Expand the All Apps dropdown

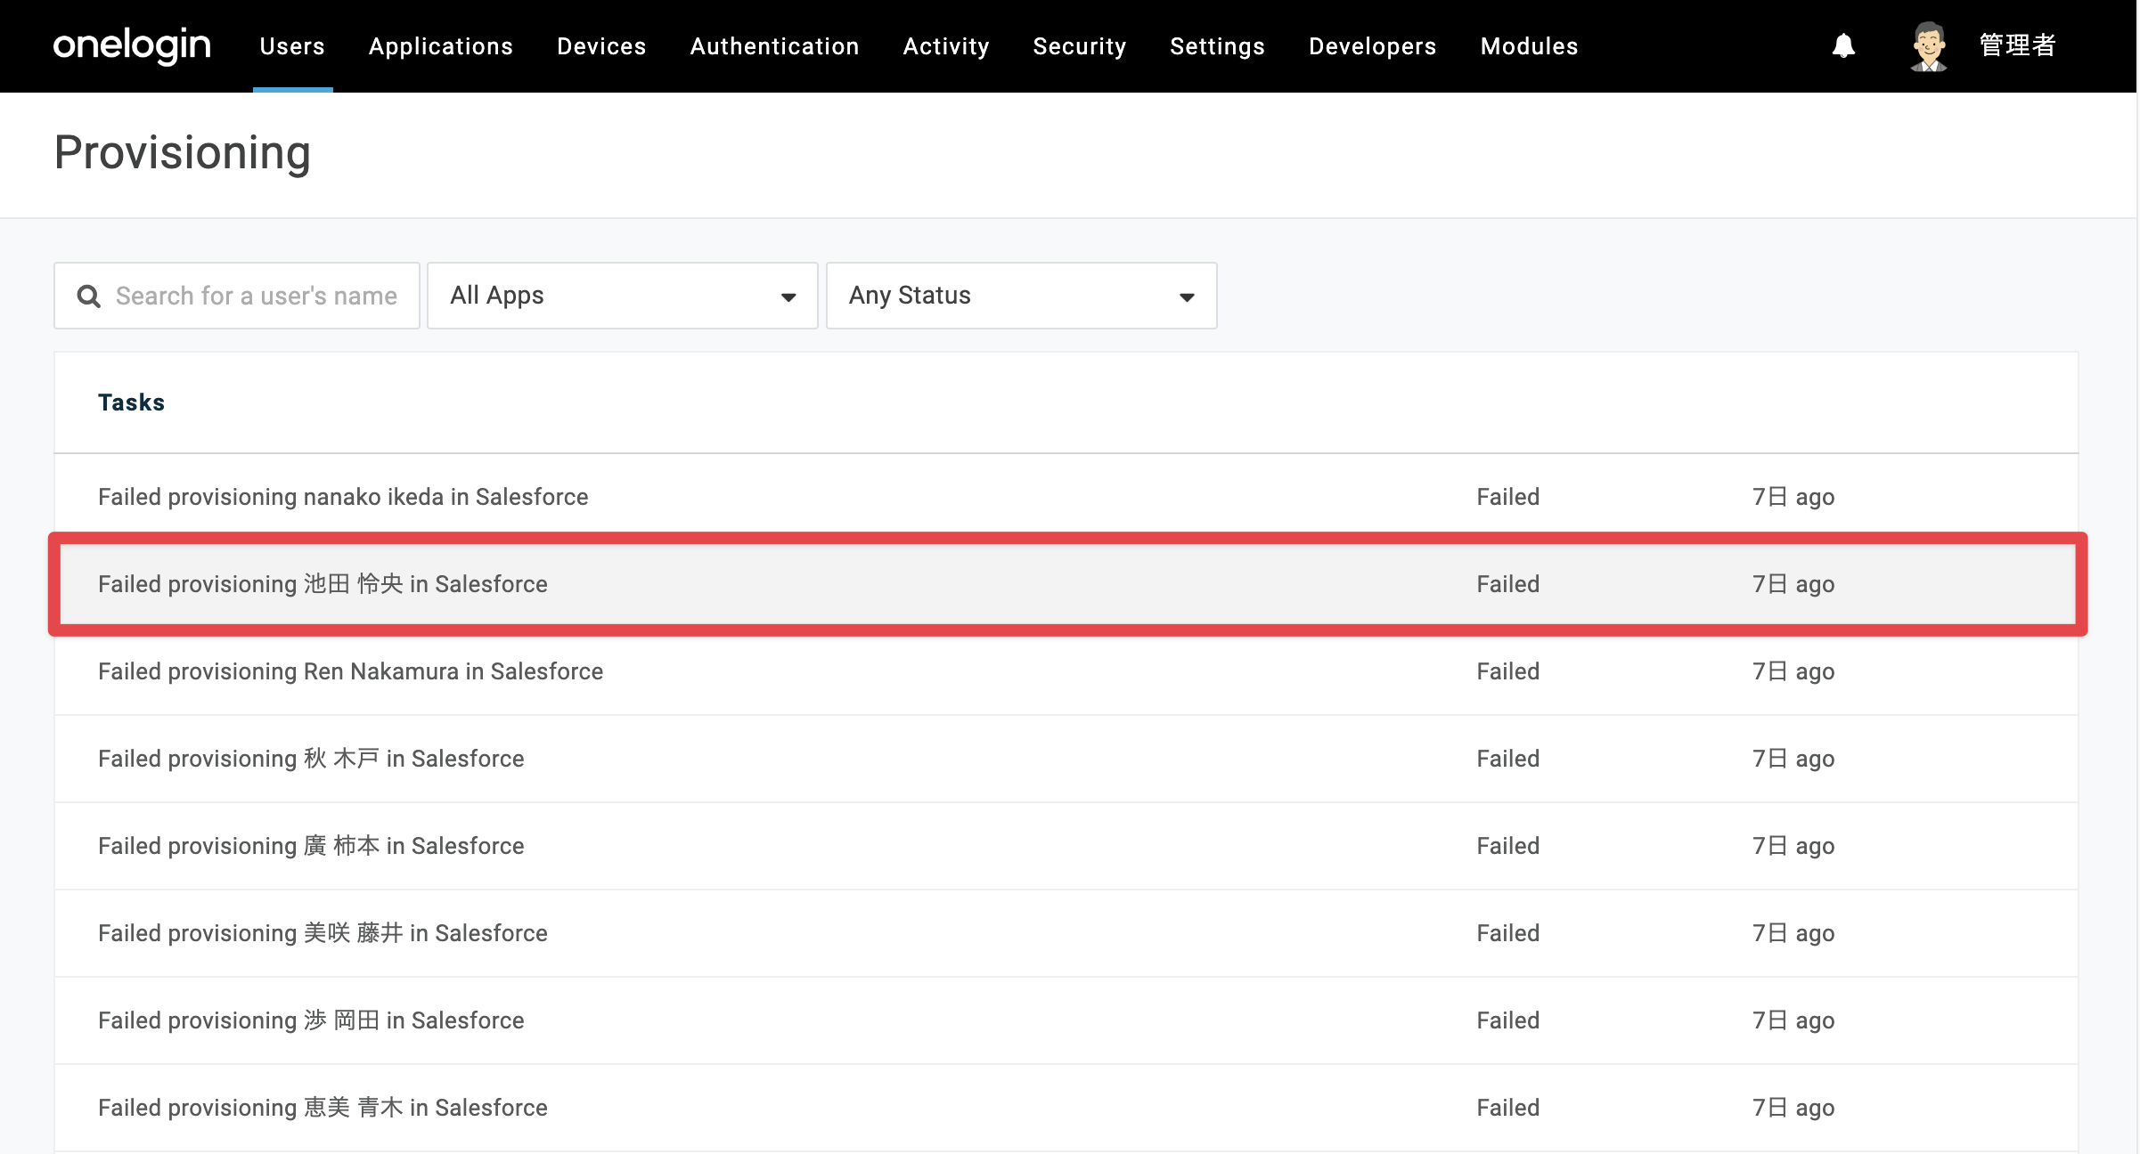pyautogui.click(x=623, y=296)
